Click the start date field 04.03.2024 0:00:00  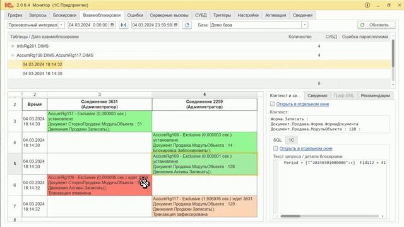point(88,25)
